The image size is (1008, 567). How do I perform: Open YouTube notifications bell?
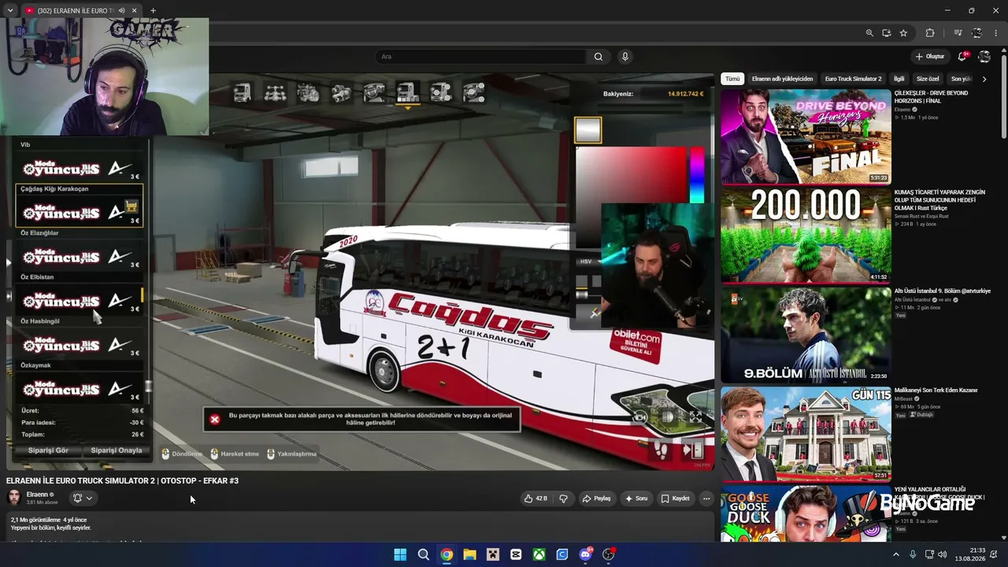click(962, 57)
